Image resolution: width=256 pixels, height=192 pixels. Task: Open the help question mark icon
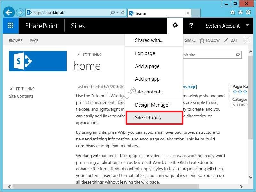pos(191,25)
